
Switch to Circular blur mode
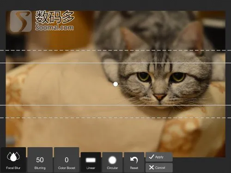pyautogui.click(x=112, y=162)
